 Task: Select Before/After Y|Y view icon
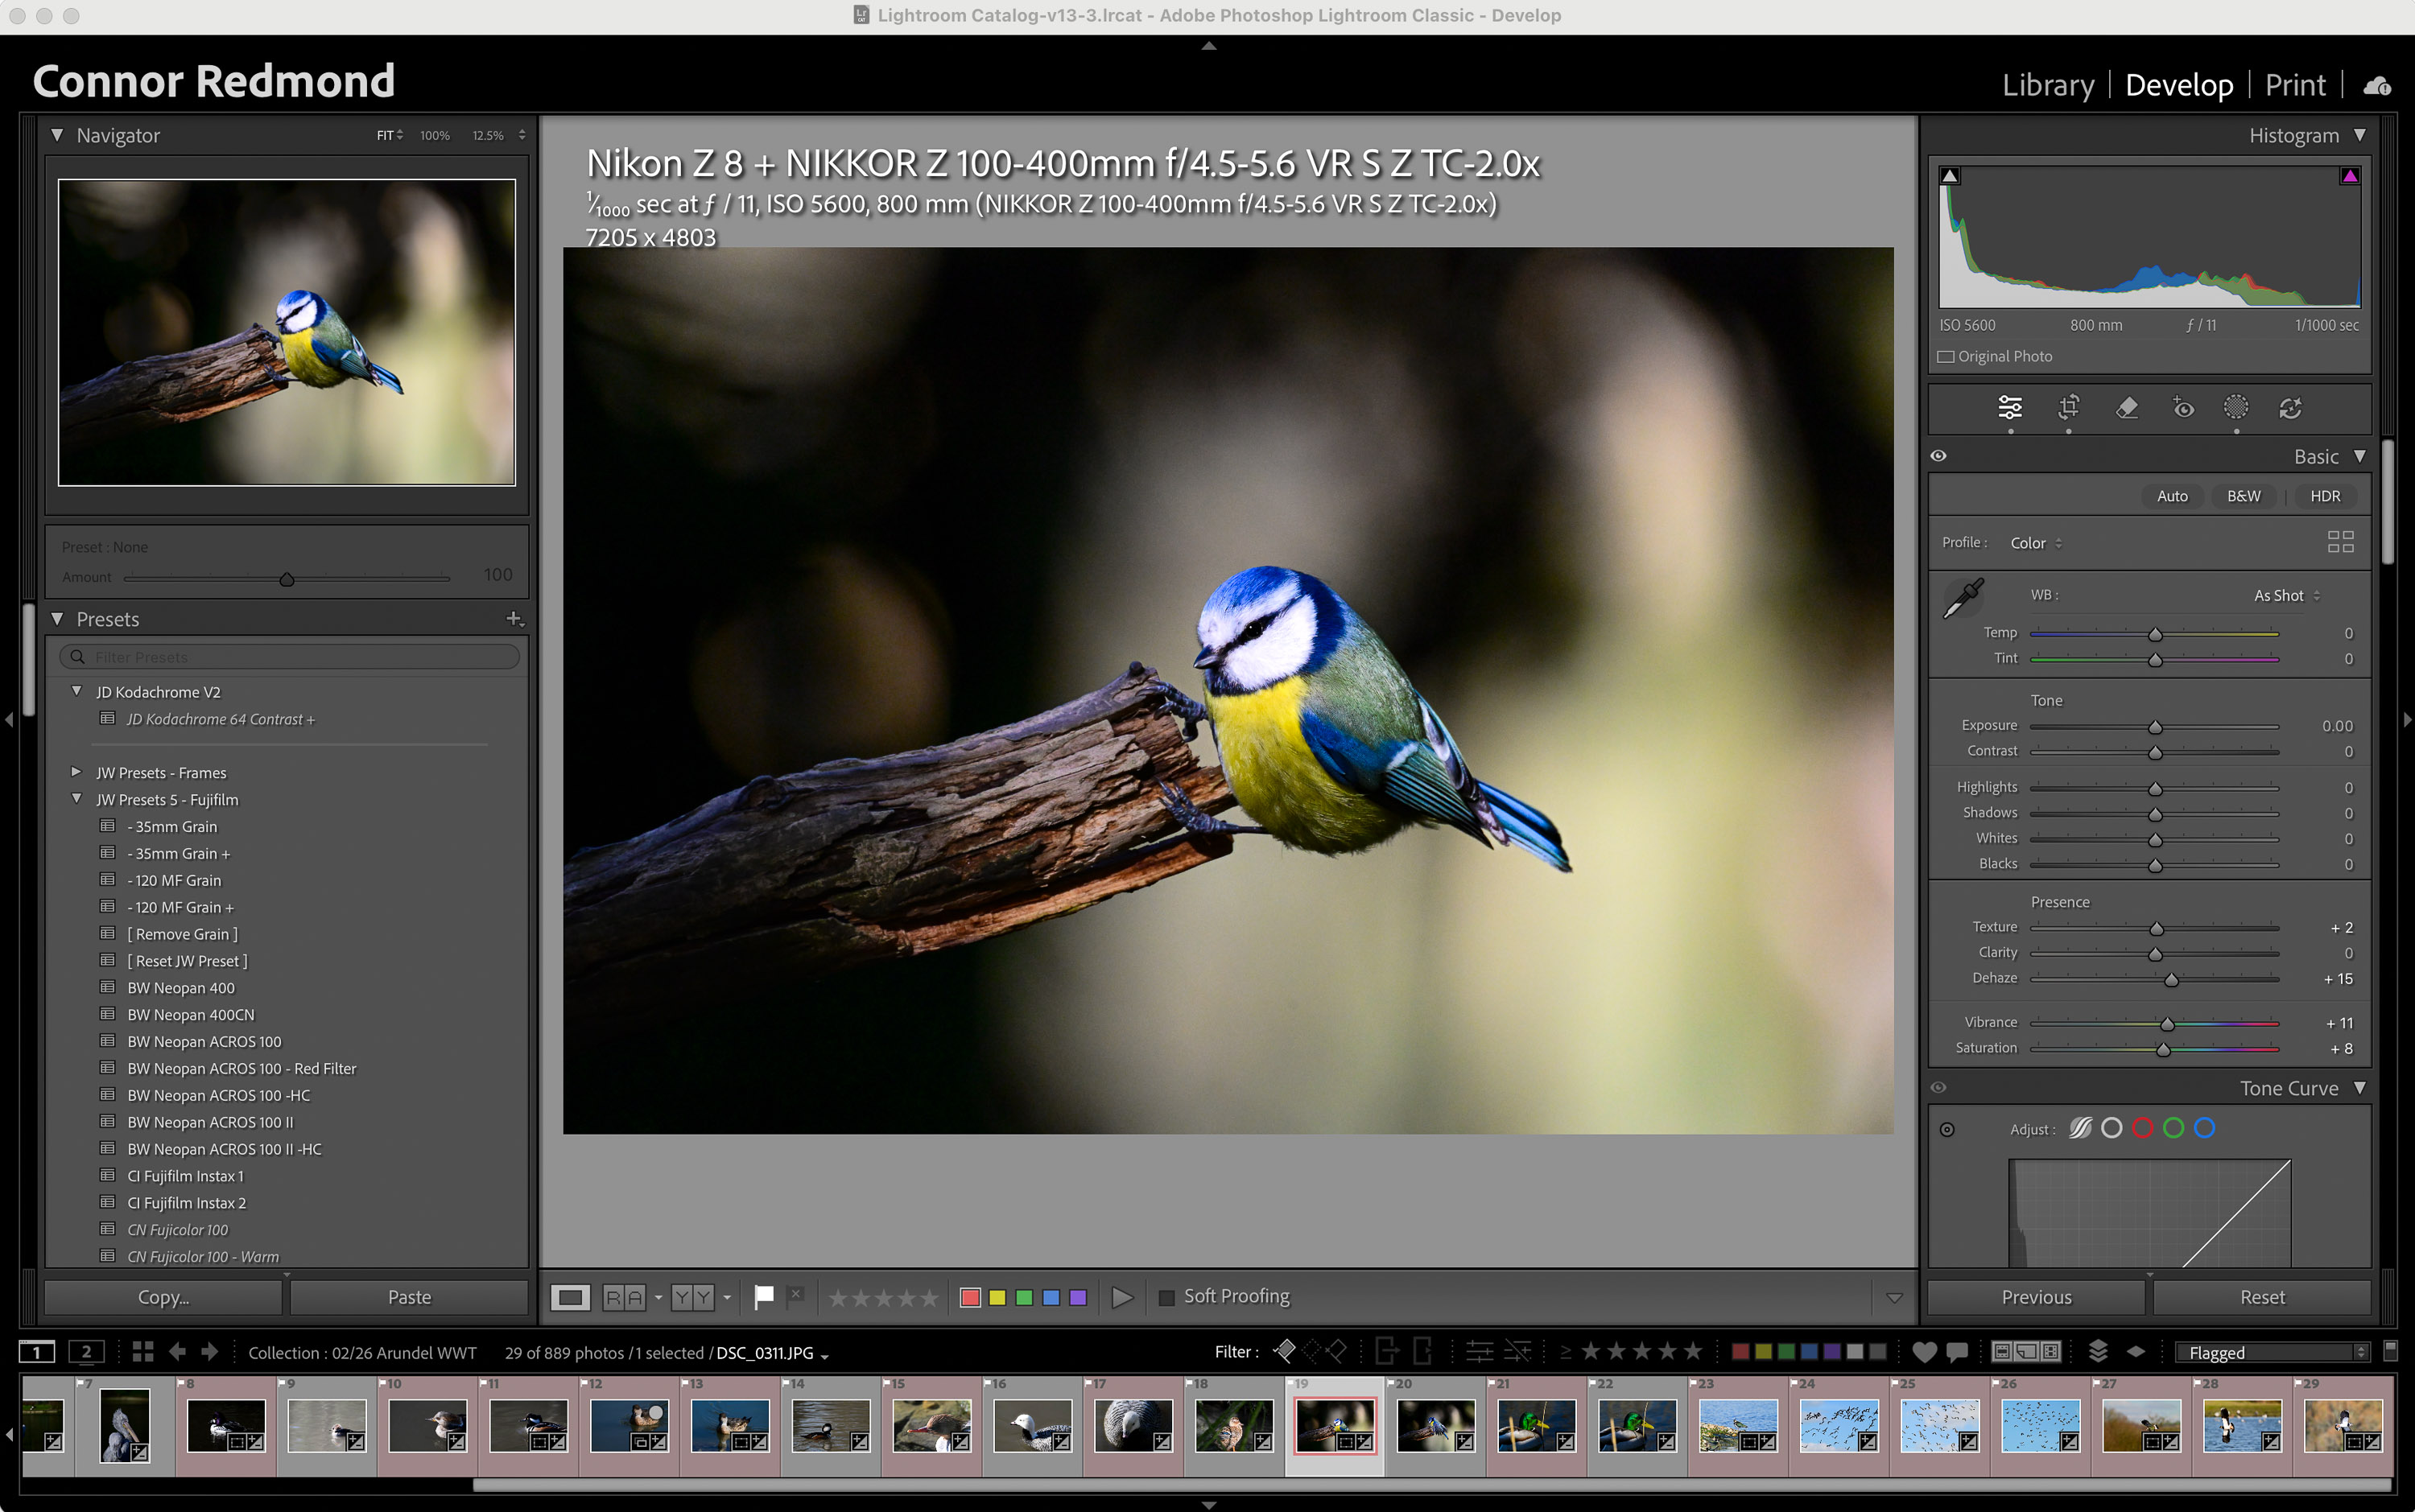click(693, 1297)
